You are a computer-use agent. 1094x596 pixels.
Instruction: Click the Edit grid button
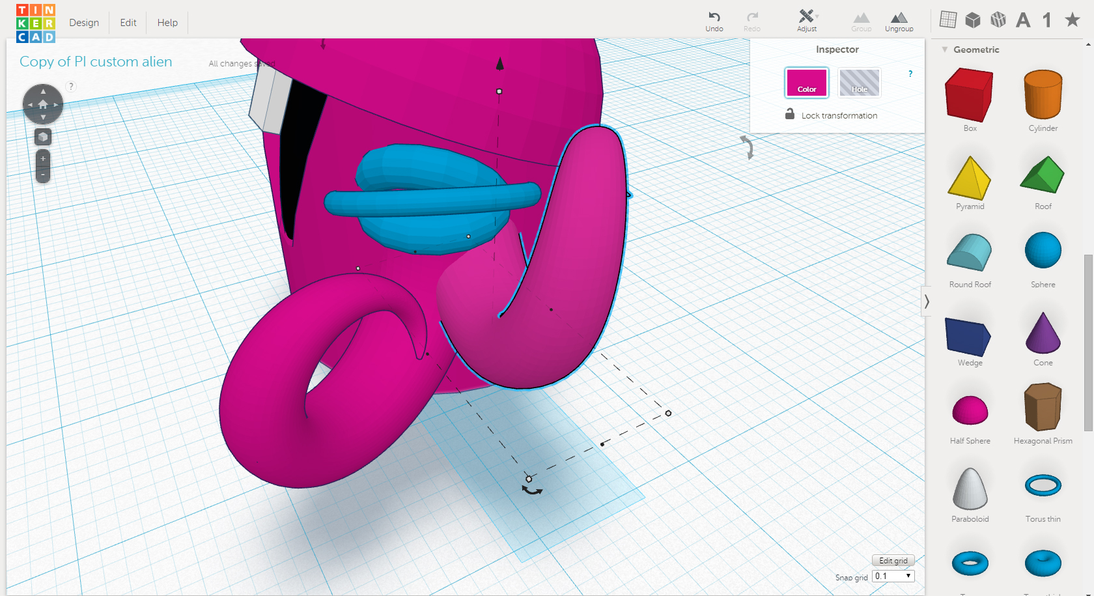coord(893,560)
